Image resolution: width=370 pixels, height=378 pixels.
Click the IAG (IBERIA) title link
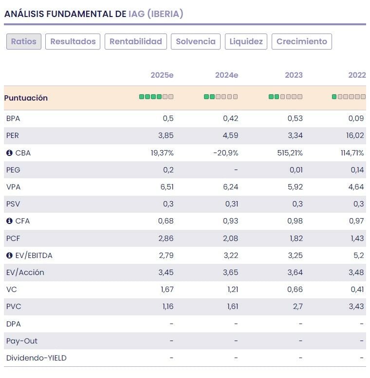(156, 14)
